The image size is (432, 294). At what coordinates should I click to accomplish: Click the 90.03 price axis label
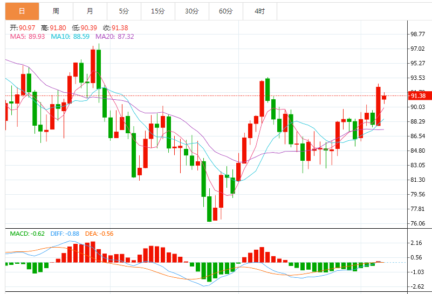pos(417,107)
